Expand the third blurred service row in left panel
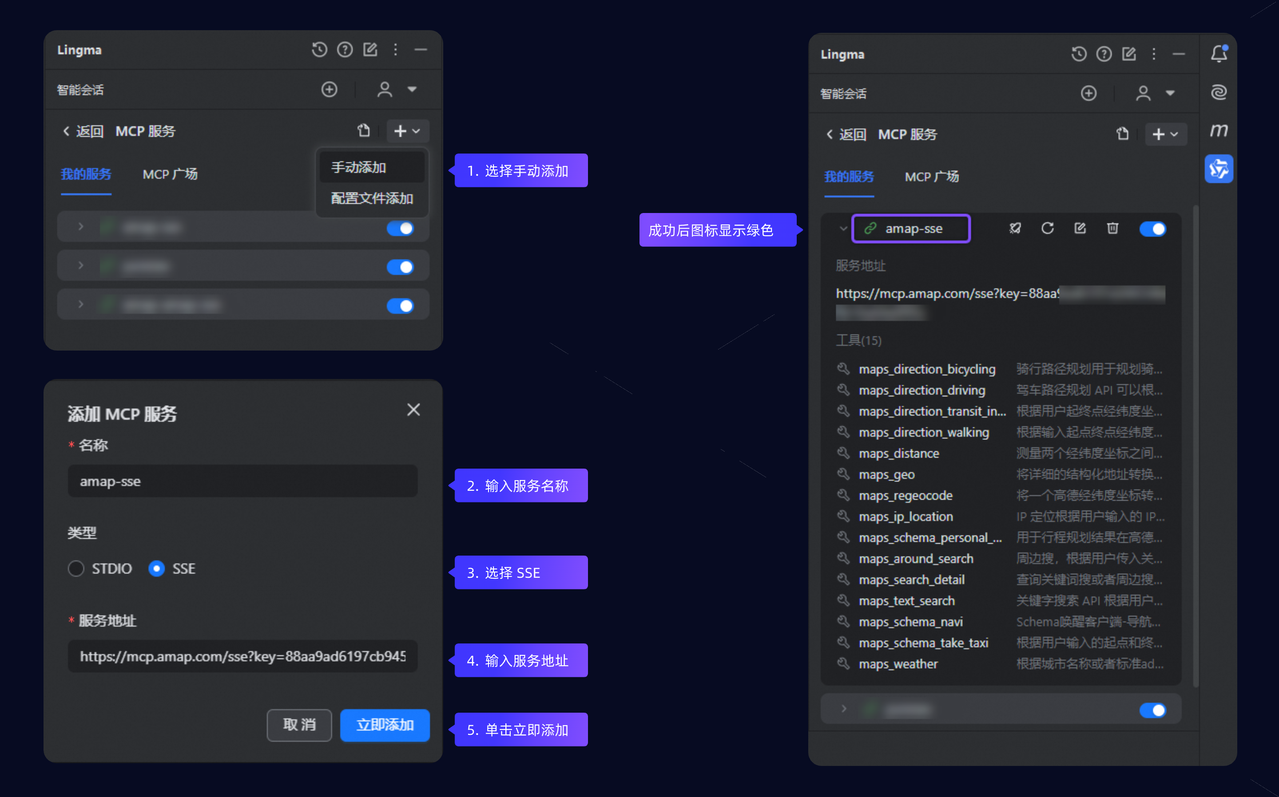Viewport: 1279px width, 797px height. [x=81, y=304]
